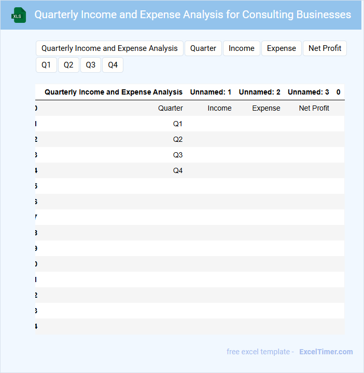This screenshot has width=364, height=373.
Task: Select the Income tag button
Action: 242,48
